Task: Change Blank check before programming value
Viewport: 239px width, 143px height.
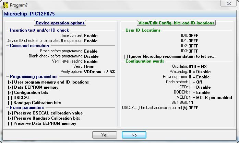Action: click(x=91, y=56)
